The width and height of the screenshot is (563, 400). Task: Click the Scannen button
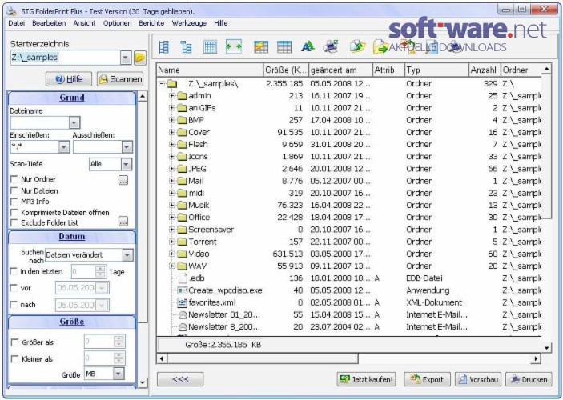coord(120,79)
